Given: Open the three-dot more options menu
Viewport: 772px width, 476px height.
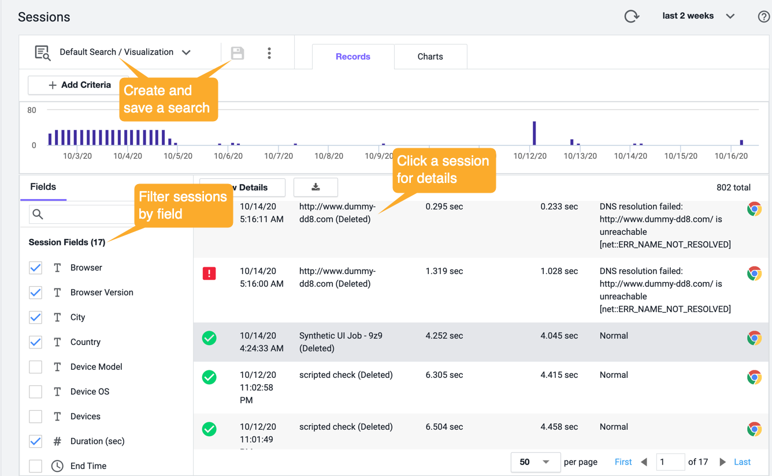Looking at the screenshot, I should point(269,53).
